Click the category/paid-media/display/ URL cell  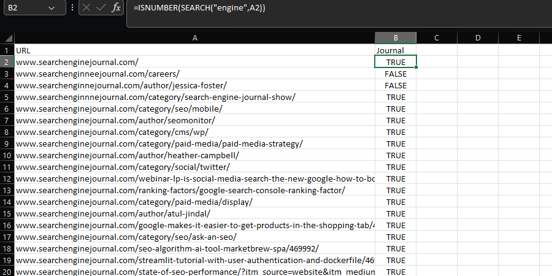[194, 202]
